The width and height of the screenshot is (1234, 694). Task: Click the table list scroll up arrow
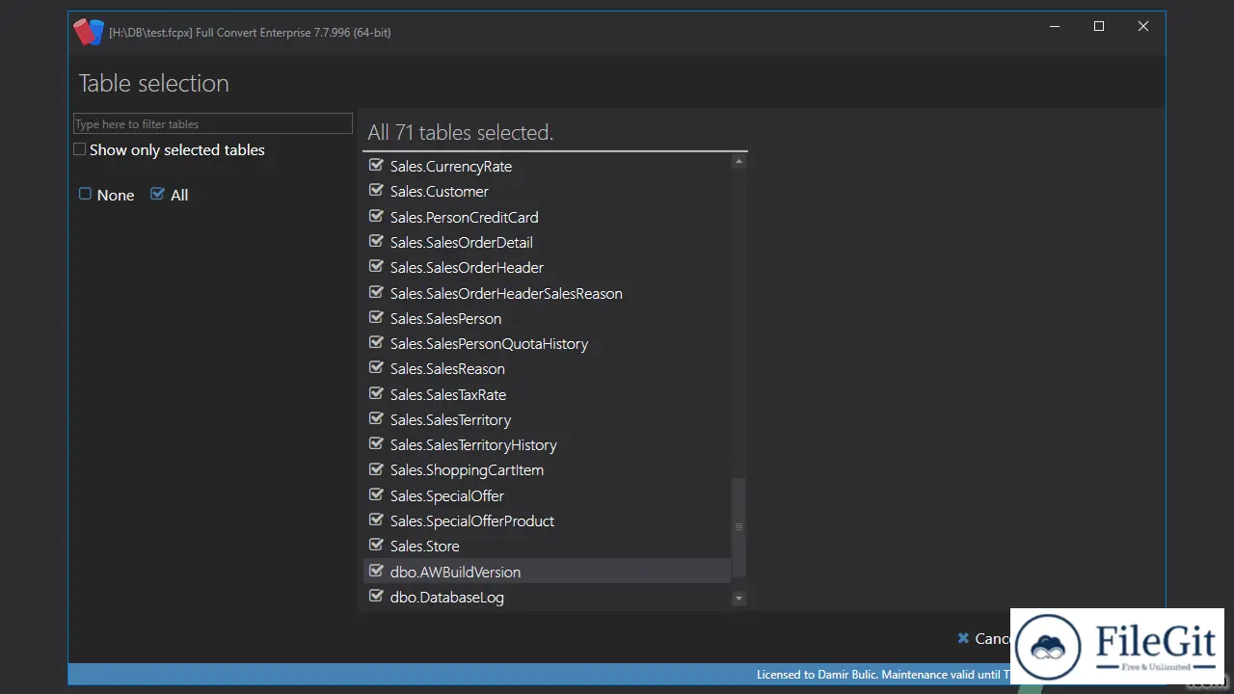[738, 162]
